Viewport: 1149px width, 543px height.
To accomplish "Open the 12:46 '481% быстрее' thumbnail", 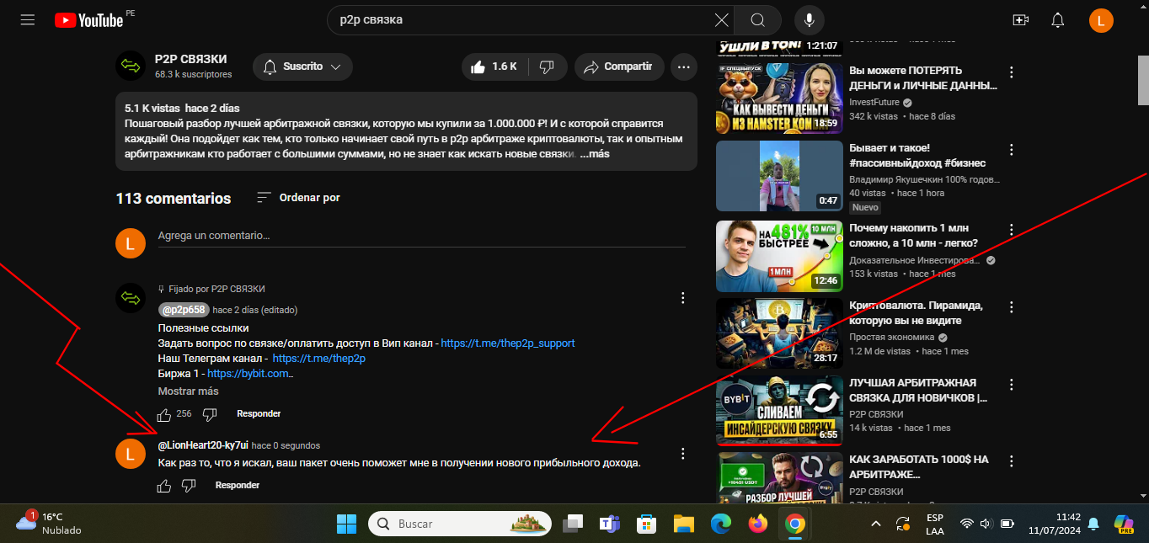I will pos(779,256).
